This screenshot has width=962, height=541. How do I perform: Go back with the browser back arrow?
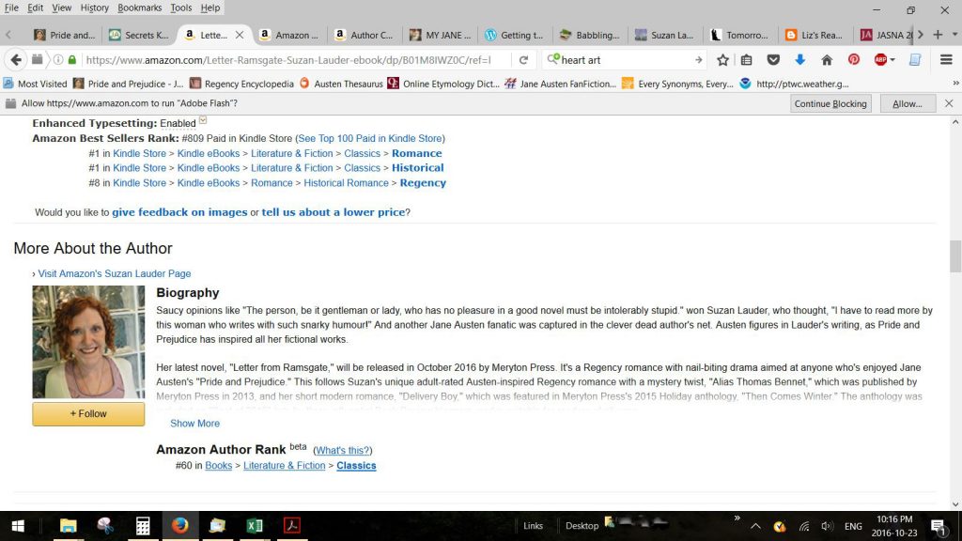[16, 59]
